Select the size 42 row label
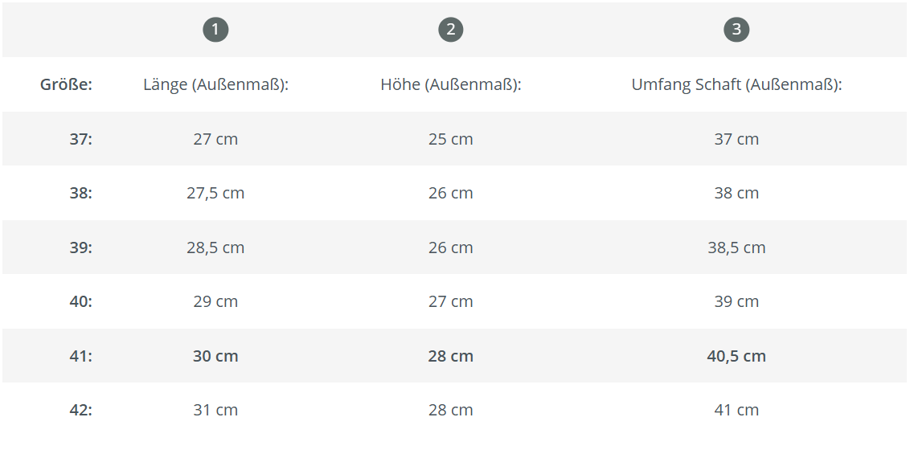 click(80, 410)
